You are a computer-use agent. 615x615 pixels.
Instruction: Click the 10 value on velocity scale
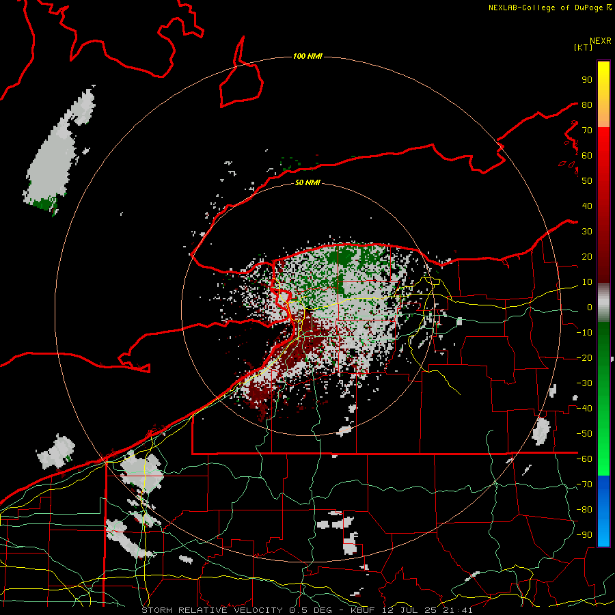(x=587, y=282)
